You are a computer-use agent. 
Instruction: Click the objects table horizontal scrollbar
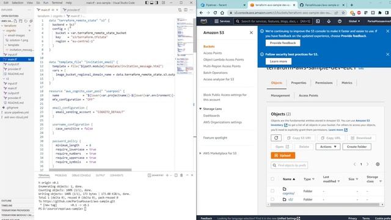click(324, 205)
